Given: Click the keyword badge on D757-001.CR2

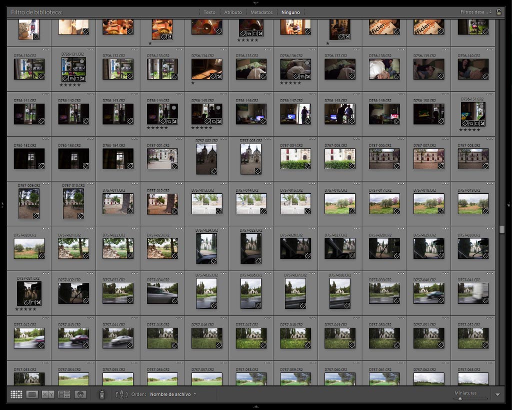Looking at the screenshot, I should [174, 166].
